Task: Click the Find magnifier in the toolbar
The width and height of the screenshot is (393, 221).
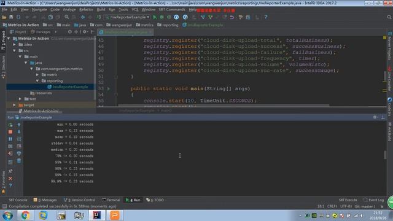Action: coord(67,17)
